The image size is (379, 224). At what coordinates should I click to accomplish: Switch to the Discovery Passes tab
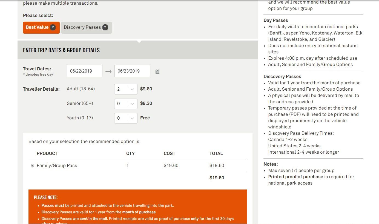pyautogui.click(x=82, y=27)
